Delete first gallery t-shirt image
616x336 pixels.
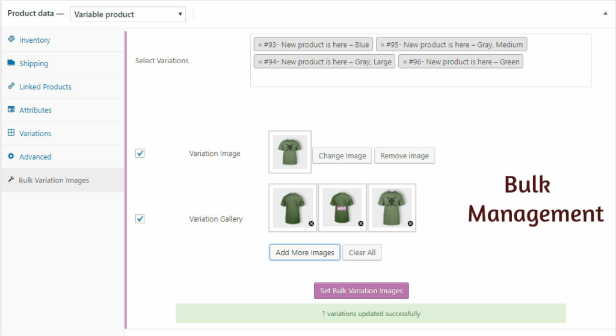click(311, 223)
